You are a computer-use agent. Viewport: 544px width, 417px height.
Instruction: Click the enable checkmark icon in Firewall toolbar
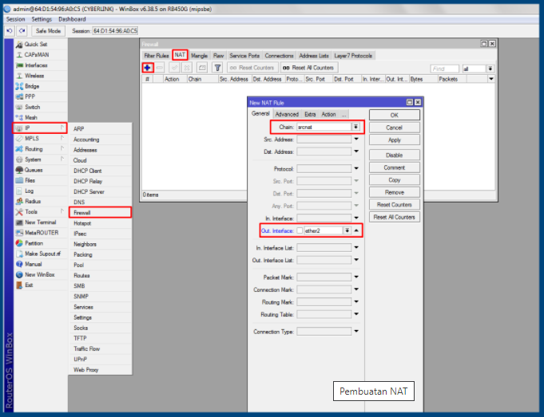(x=174, y=68)
